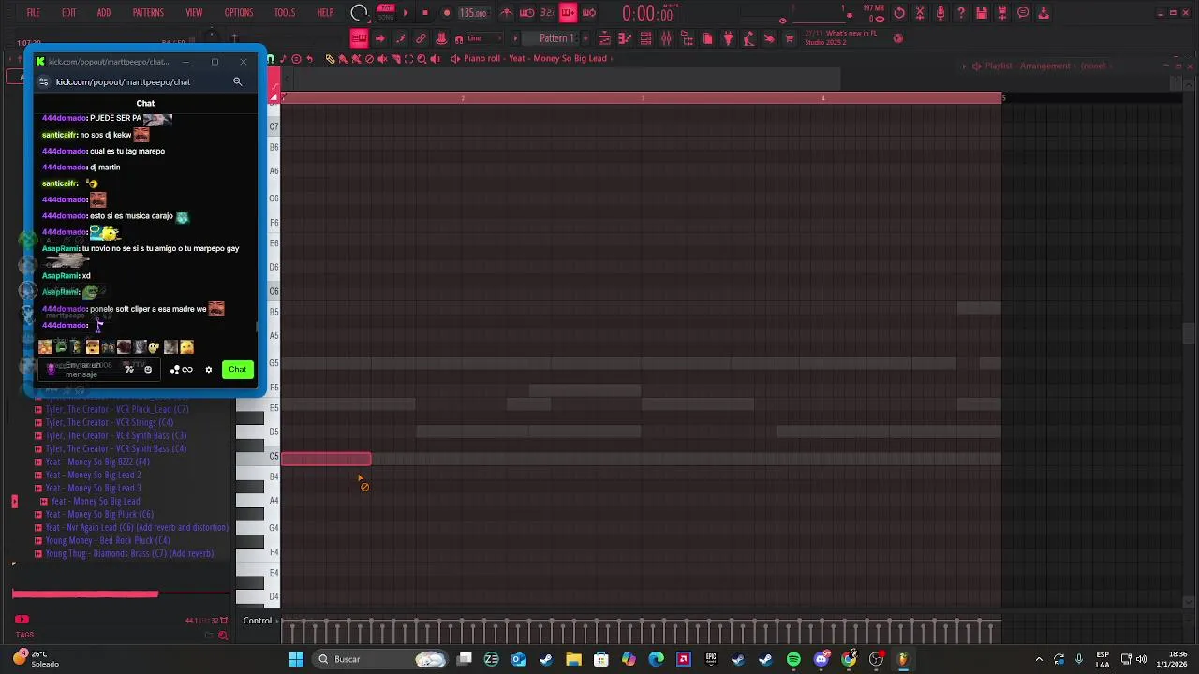Image resolution: width=1199 pixels, height=674 pixels.
Task: Click the browser preview progress bar
Action: point(121,593)
